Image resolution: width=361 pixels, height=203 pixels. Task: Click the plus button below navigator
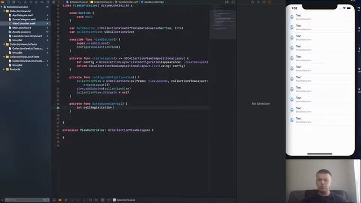point(2,200)
